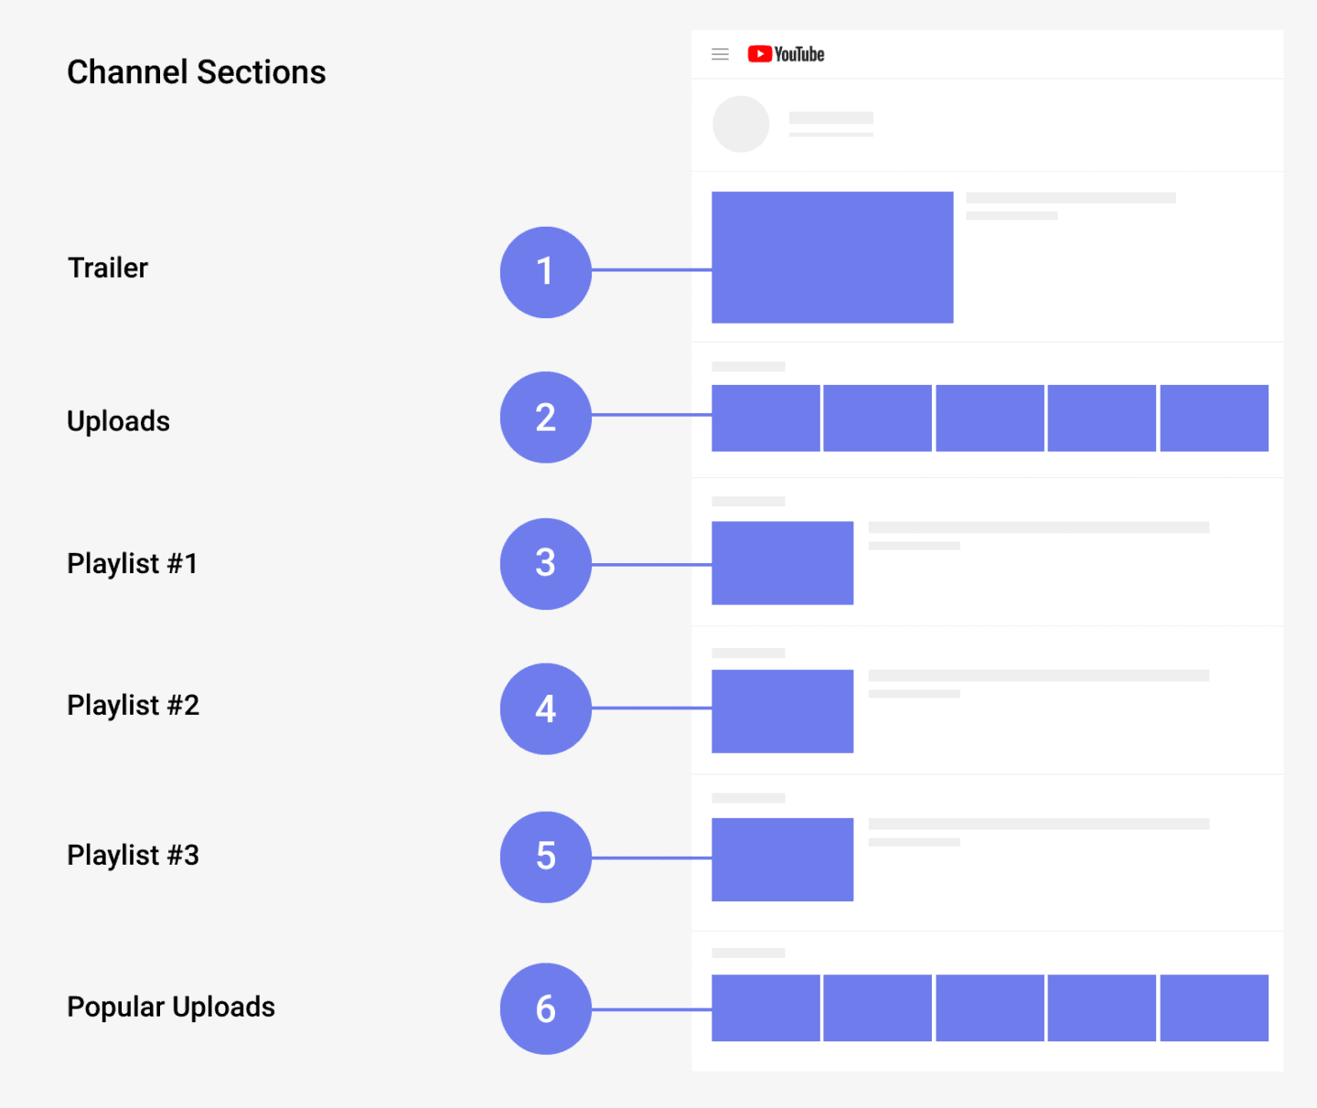Open the Playlist #3 section thumbnail
The width and height of the screenshot is (1317, 1108).
pyautogui.click(x=782, y=859)
